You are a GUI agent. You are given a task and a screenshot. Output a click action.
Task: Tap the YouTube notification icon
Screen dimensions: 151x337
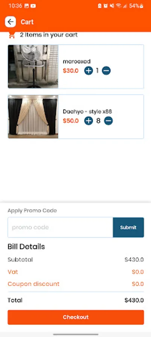[33, 6]
